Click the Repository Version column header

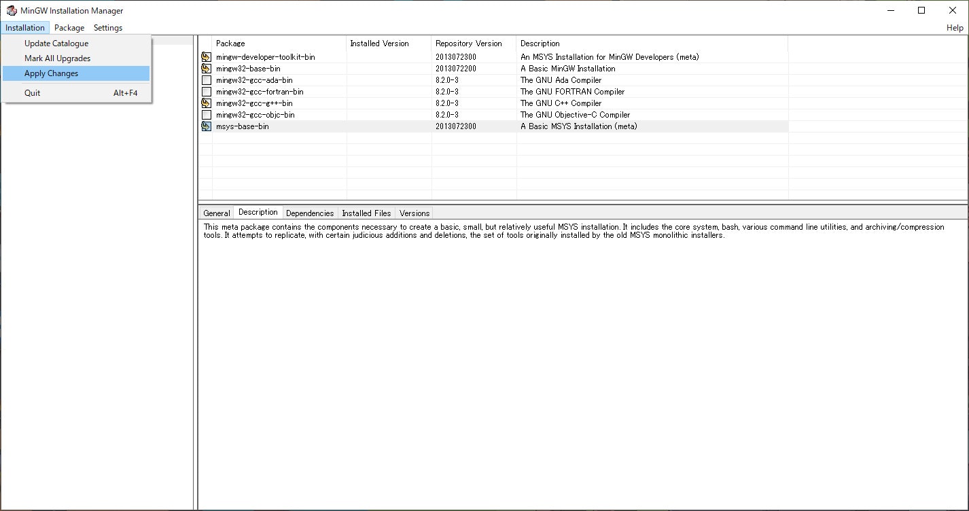(474, 43)
